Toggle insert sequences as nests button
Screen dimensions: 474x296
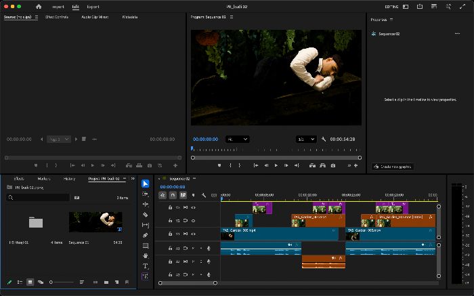click(x=163, y=195)
